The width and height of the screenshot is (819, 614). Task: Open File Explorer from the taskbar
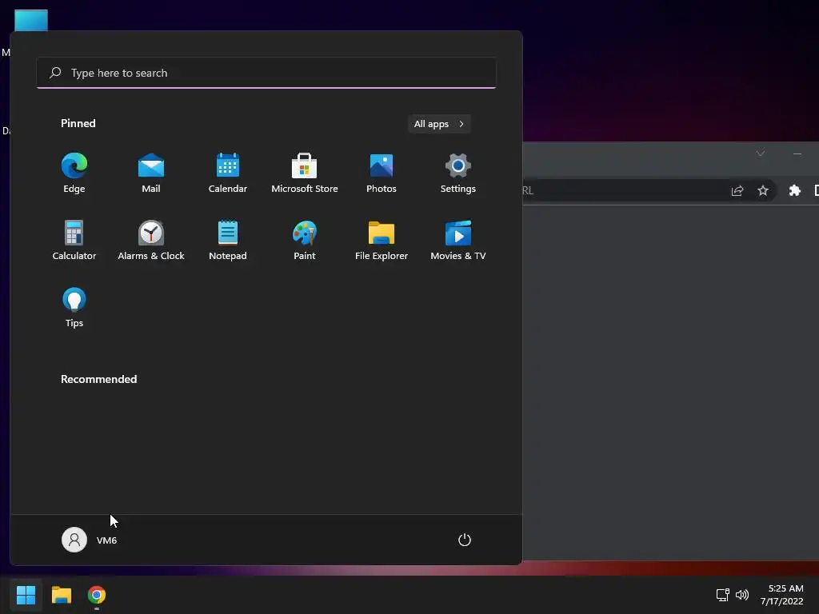[x=61, y=595]
